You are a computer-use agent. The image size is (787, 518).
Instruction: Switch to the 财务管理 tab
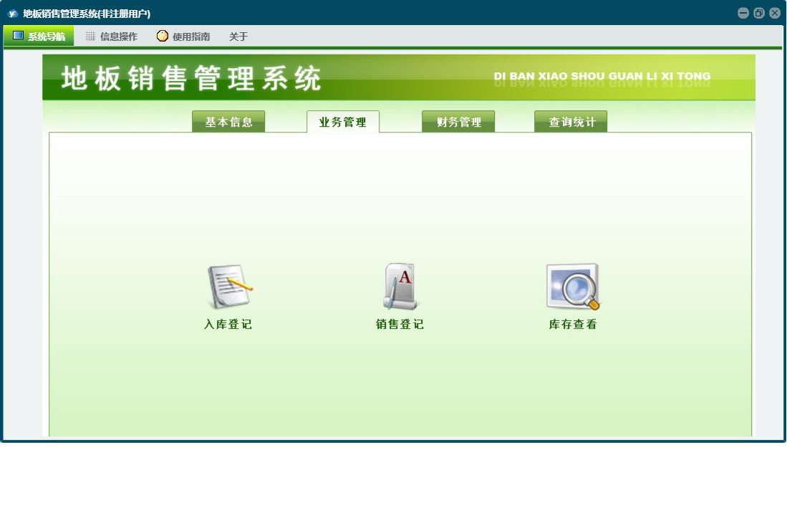click(458, 122)
